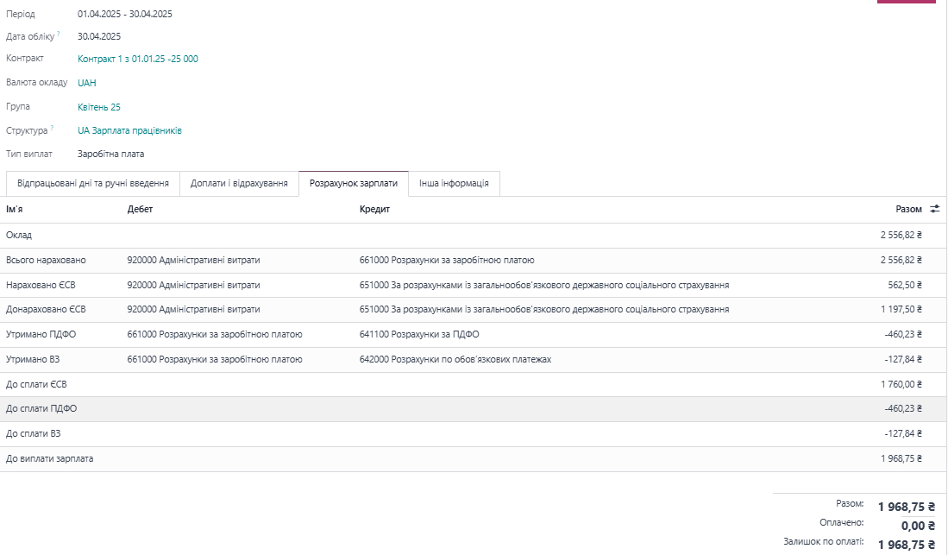Open the column settings icon in table header

tap(934, 209)
